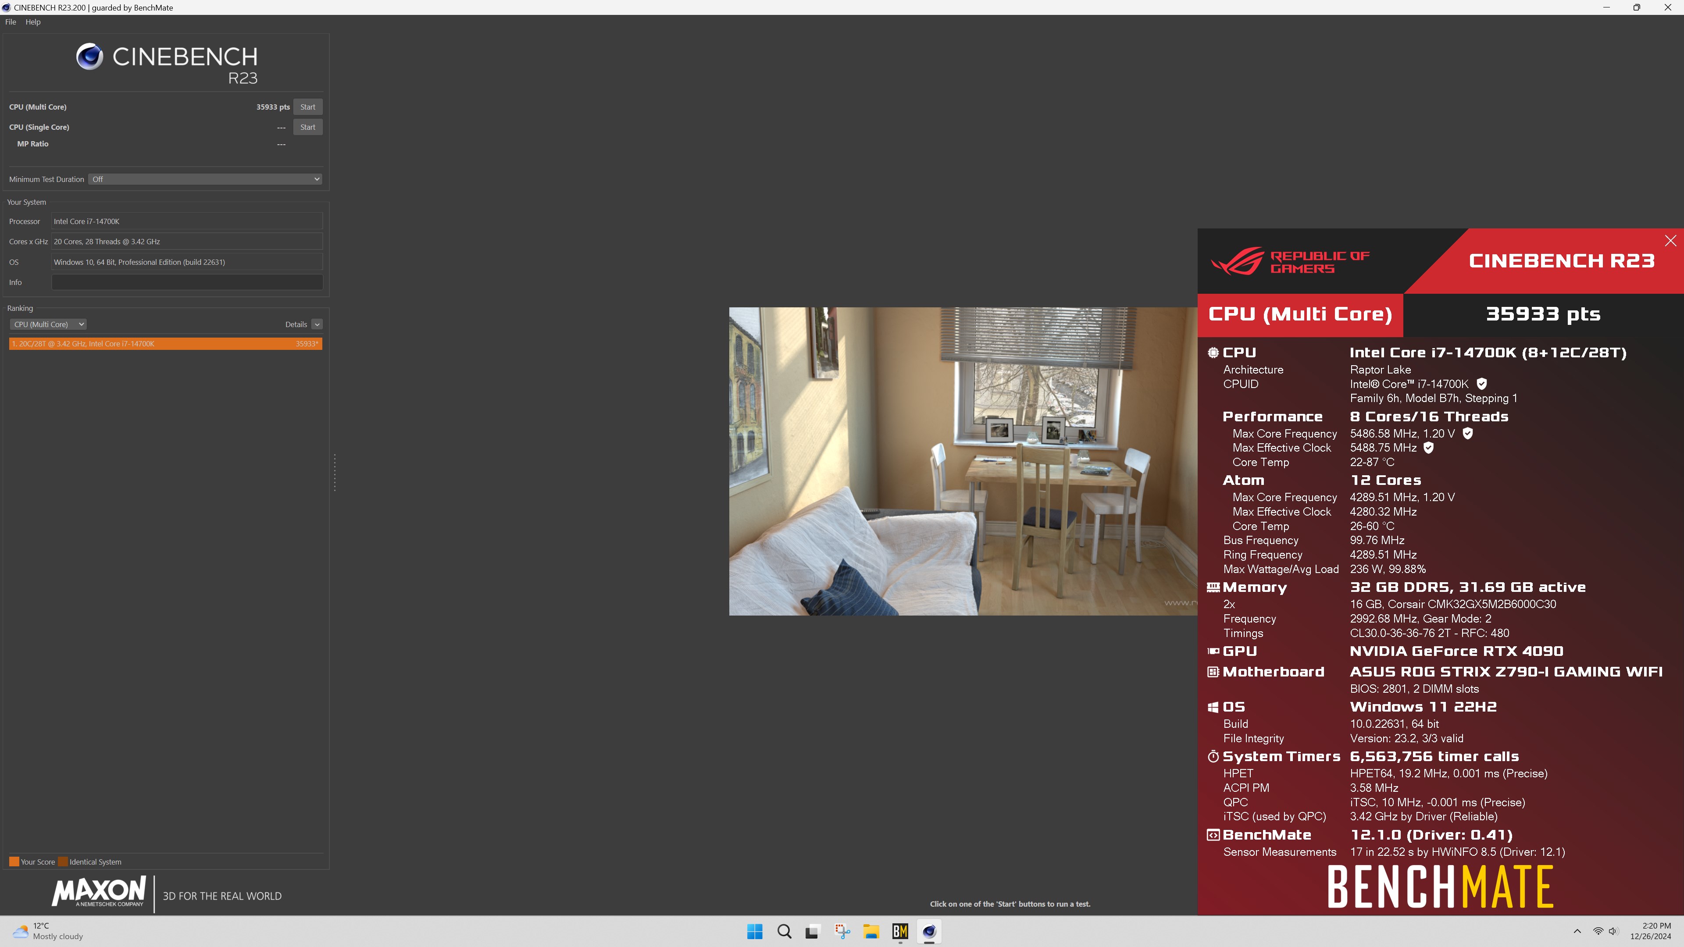The image size is (1684, 947).
Task: Click the Republic of Gamers logo
Action: pos(1289,261)
